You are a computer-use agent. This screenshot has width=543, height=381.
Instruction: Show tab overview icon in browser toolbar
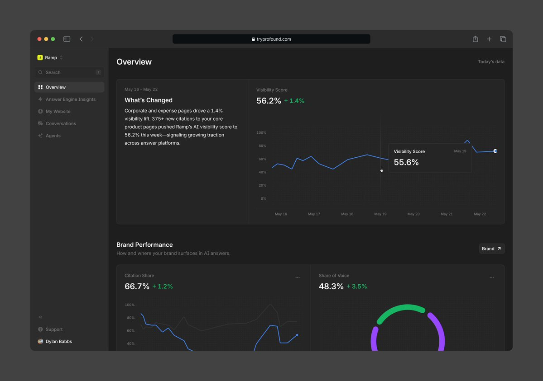point(503,39)
